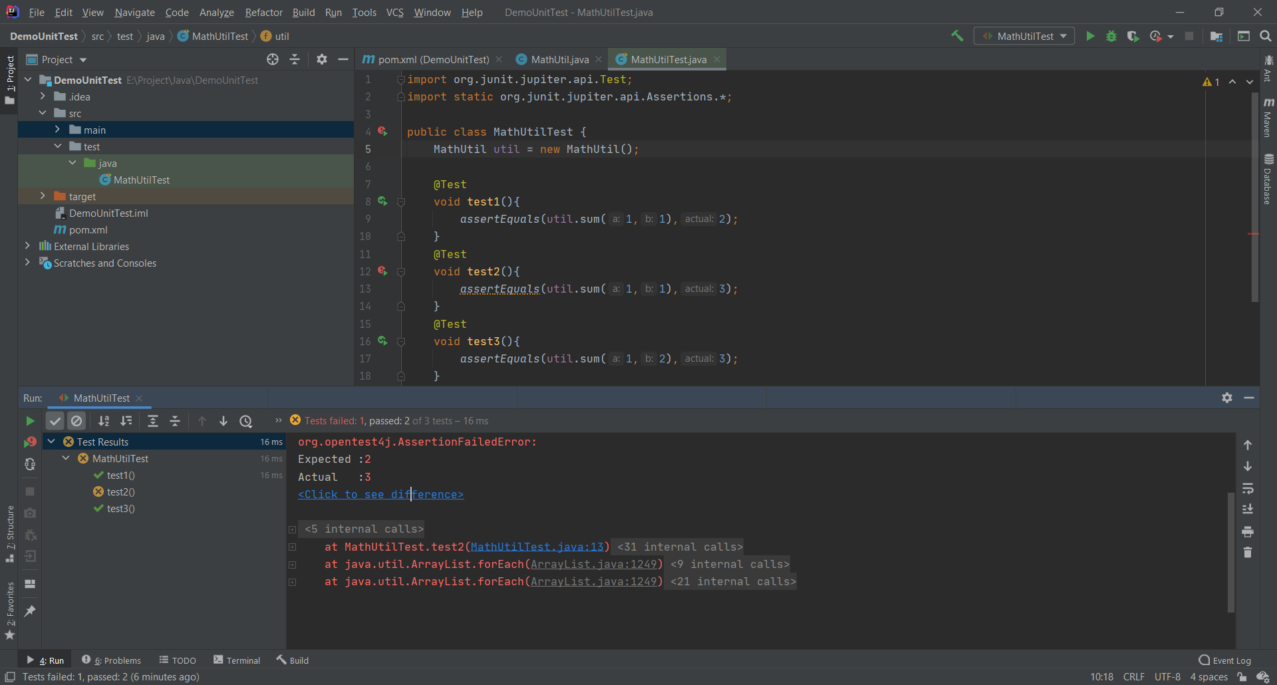Collapse the MathUtilTest node in Test Results

tap(65, 458)
